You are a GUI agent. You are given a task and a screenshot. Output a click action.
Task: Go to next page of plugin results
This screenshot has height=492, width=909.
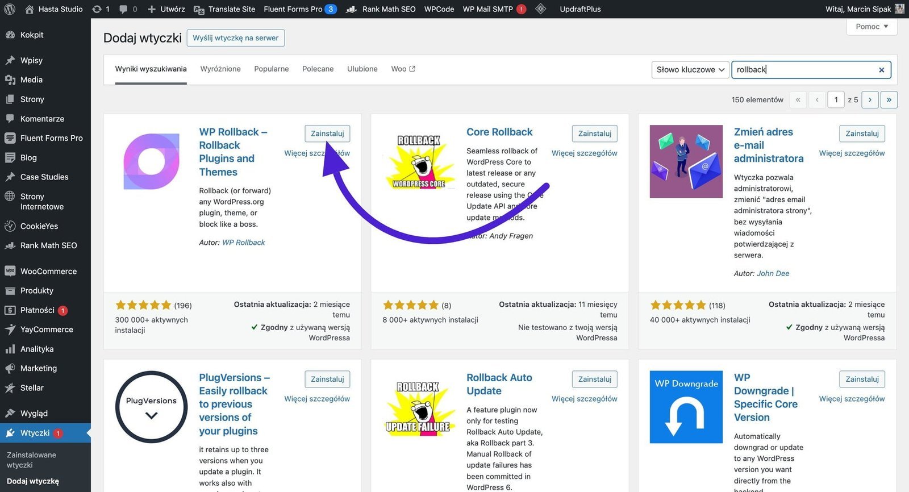click(x=870, y=100)
